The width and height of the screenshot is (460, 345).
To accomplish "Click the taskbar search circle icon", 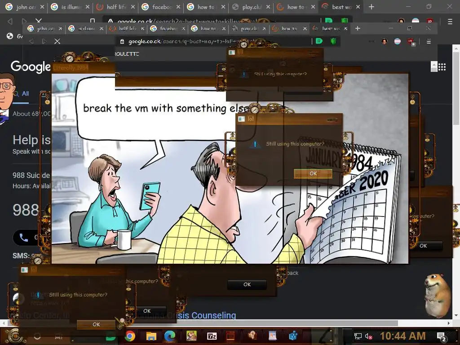I will [x=37, y=336].
